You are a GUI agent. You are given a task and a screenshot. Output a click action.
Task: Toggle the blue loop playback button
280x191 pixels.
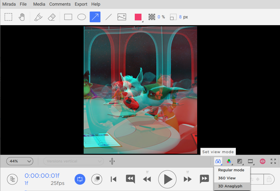(x=80, y=179)
